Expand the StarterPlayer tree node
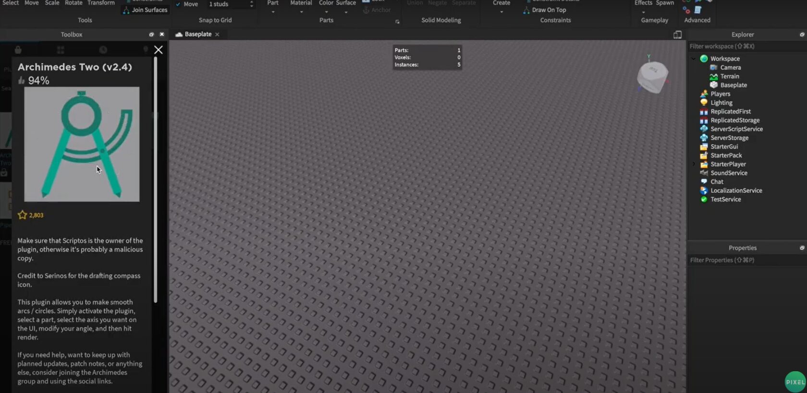Viewport: 807px width, 393px height. point(694,164)
